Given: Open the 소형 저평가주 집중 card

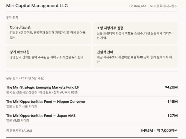Looking at the screenshot, I should (135, 33).
